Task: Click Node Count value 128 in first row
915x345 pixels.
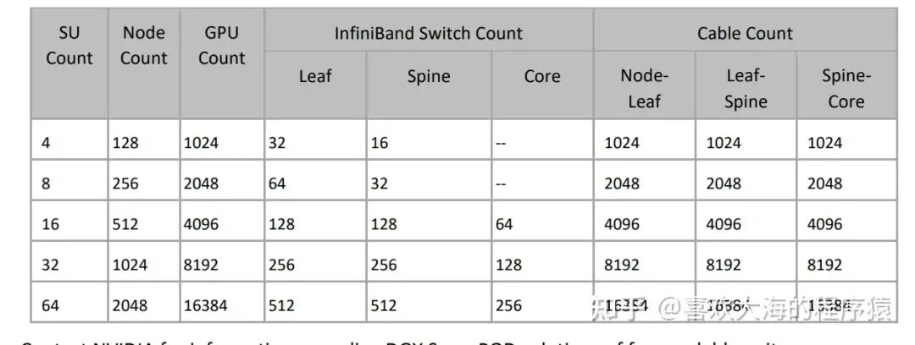Action: coord(126,143)
